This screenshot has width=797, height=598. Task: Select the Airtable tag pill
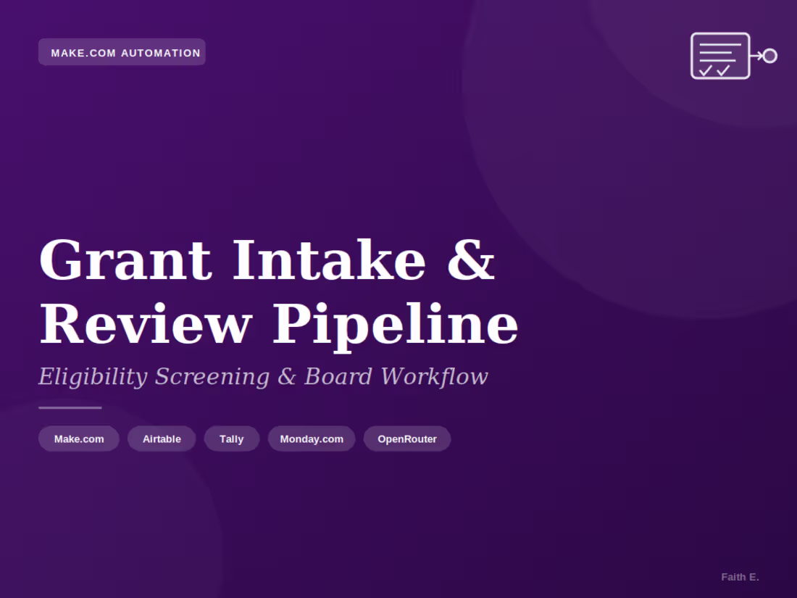pyautogui.click(x=162, y=439)
